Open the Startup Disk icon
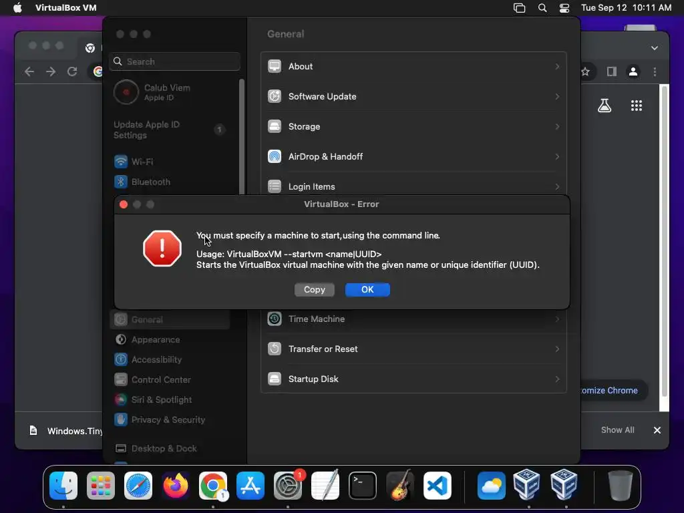 (x=275, y=379)
